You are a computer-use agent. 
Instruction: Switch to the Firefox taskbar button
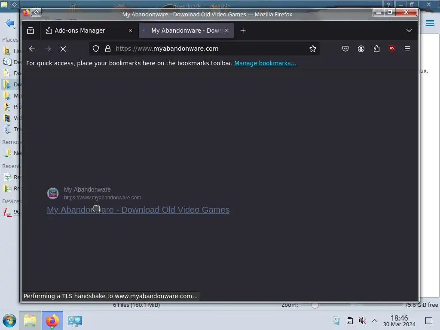52,321
